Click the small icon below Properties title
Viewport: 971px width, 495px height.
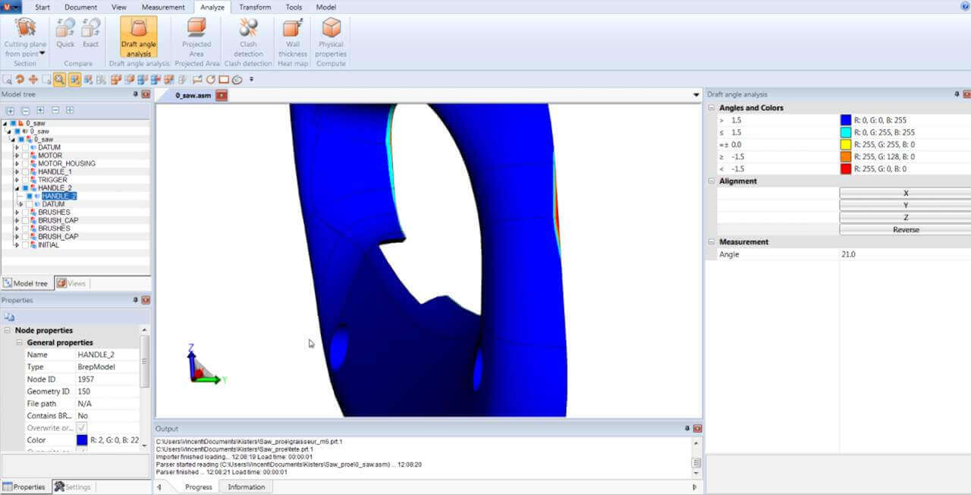click(x=9, y=317)
